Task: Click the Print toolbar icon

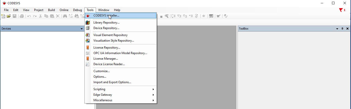Action: (22, 16)
